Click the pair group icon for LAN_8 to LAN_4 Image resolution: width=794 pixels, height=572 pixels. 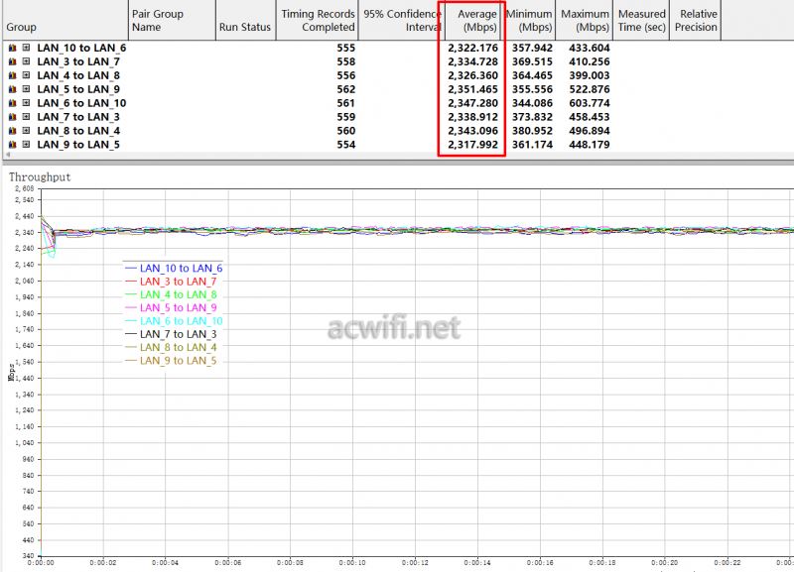[x=11, y=131]
